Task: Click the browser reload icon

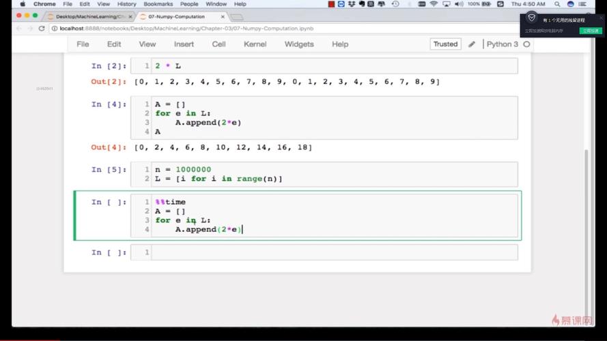Action: click(42, 28)
